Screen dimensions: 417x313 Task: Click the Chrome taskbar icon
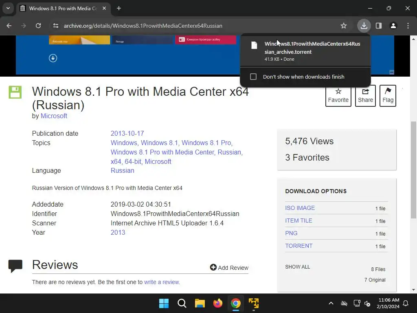pyautogui.click(x=236, y=303)
